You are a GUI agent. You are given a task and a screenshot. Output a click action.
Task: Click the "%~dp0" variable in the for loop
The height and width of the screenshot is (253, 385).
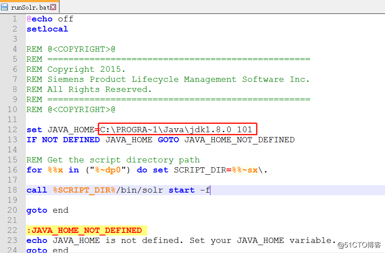click(x=108, y=170)
